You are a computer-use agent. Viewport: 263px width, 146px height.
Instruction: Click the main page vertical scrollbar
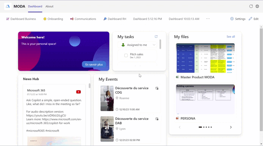[261, 79]
